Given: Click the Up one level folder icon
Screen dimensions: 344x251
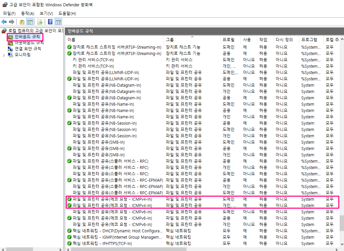Looking at the screenshot, I should click(22, 22).
